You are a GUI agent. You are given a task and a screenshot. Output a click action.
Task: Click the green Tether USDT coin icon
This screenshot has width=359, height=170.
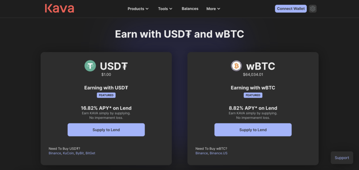click(x=90, y=66)
